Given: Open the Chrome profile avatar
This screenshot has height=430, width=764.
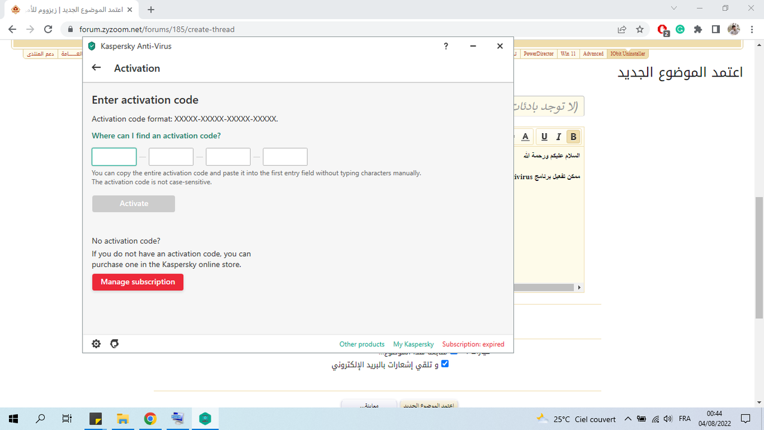Looking at the screenshot, I should point(734,29).
